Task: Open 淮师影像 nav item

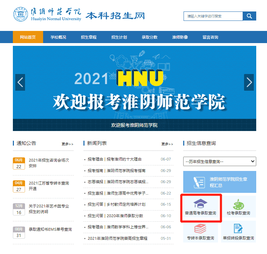Action: tap(180, 37)
